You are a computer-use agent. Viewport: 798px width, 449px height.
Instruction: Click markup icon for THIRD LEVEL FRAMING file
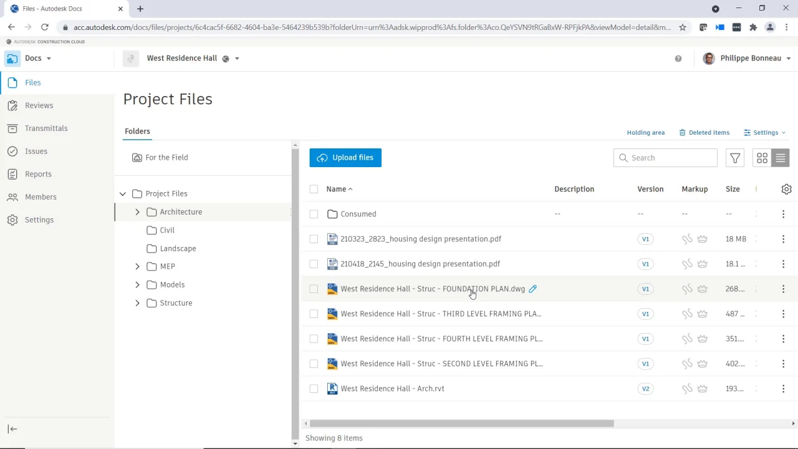[x=687, y=314]
